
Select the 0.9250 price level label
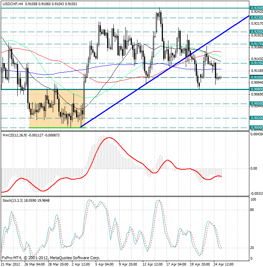click(257, 8)
